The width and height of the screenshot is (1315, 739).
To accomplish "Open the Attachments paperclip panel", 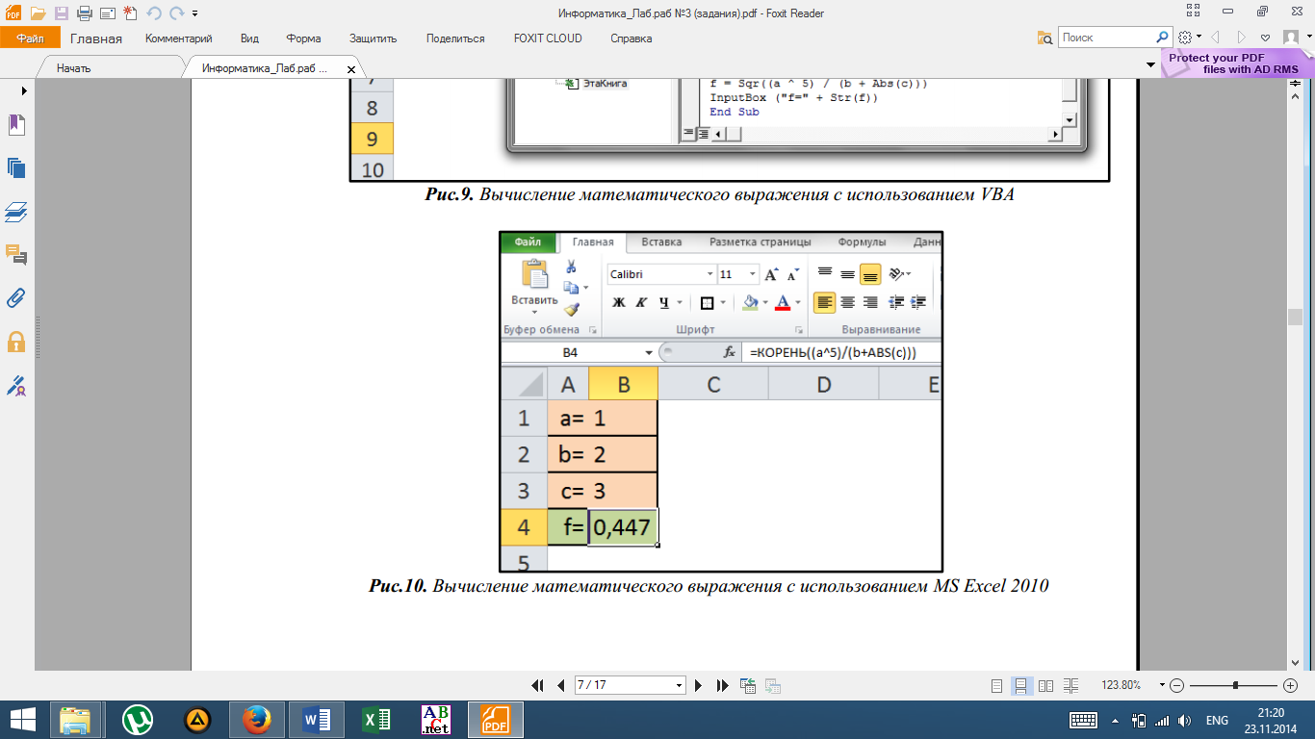I will coord(16,298).
